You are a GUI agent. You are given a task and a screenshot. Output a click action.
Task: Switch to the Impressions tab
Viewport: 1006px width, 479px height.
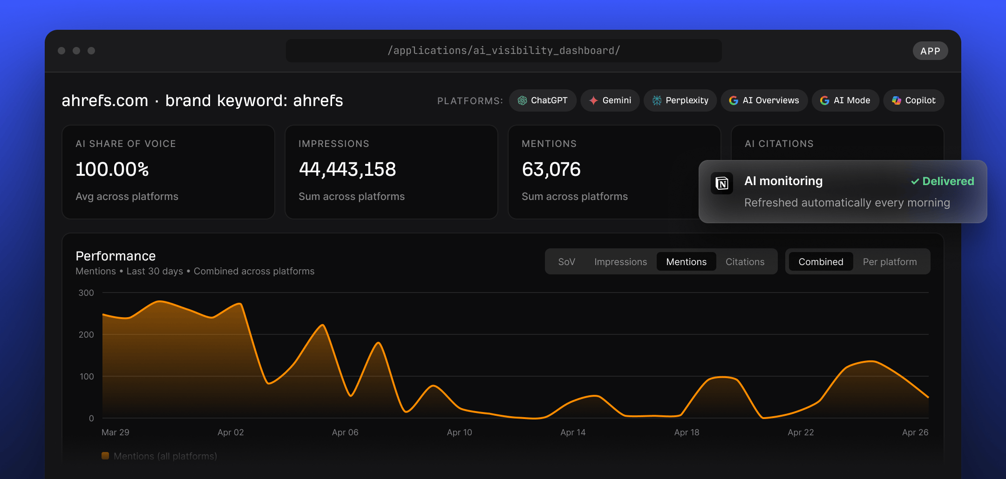click(620, 262)
